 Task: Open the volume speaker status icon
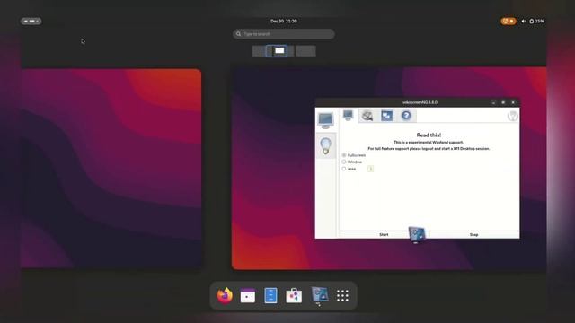point(523,22)
